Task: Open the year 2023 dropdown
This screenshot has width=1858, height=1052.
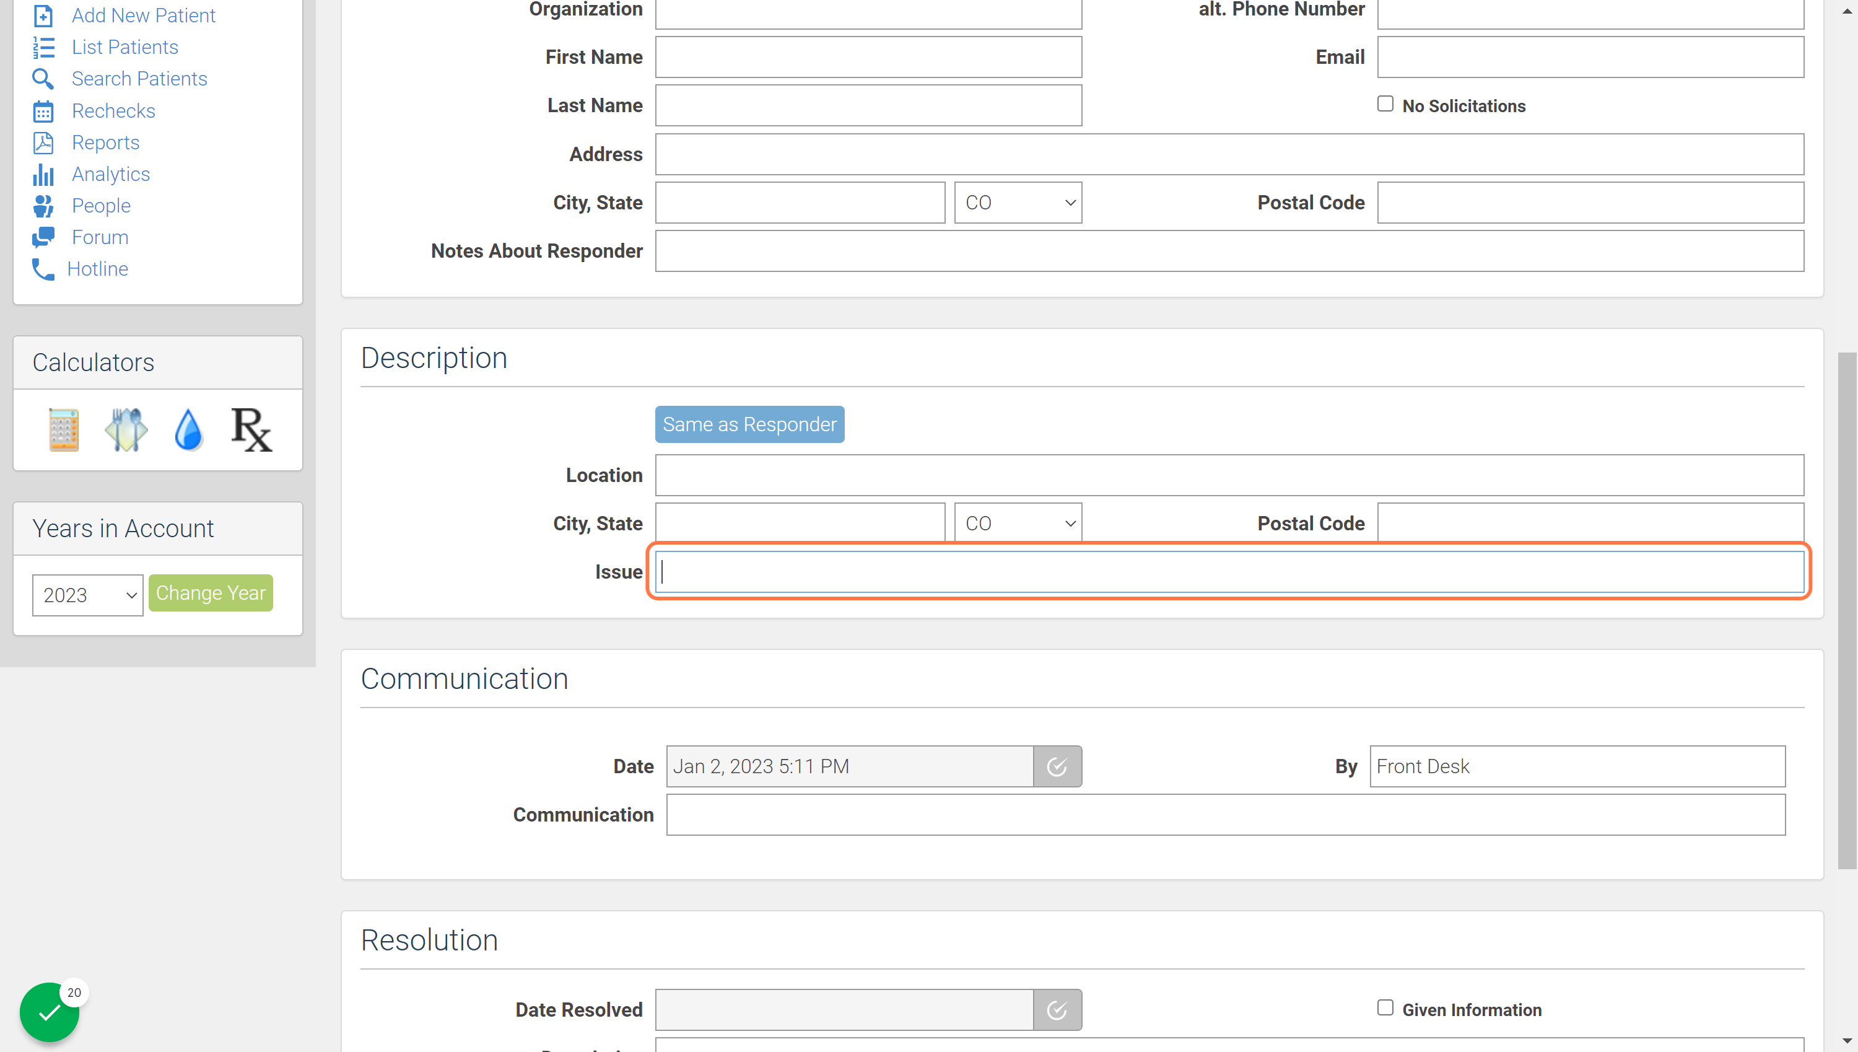Action: point(87,595)
